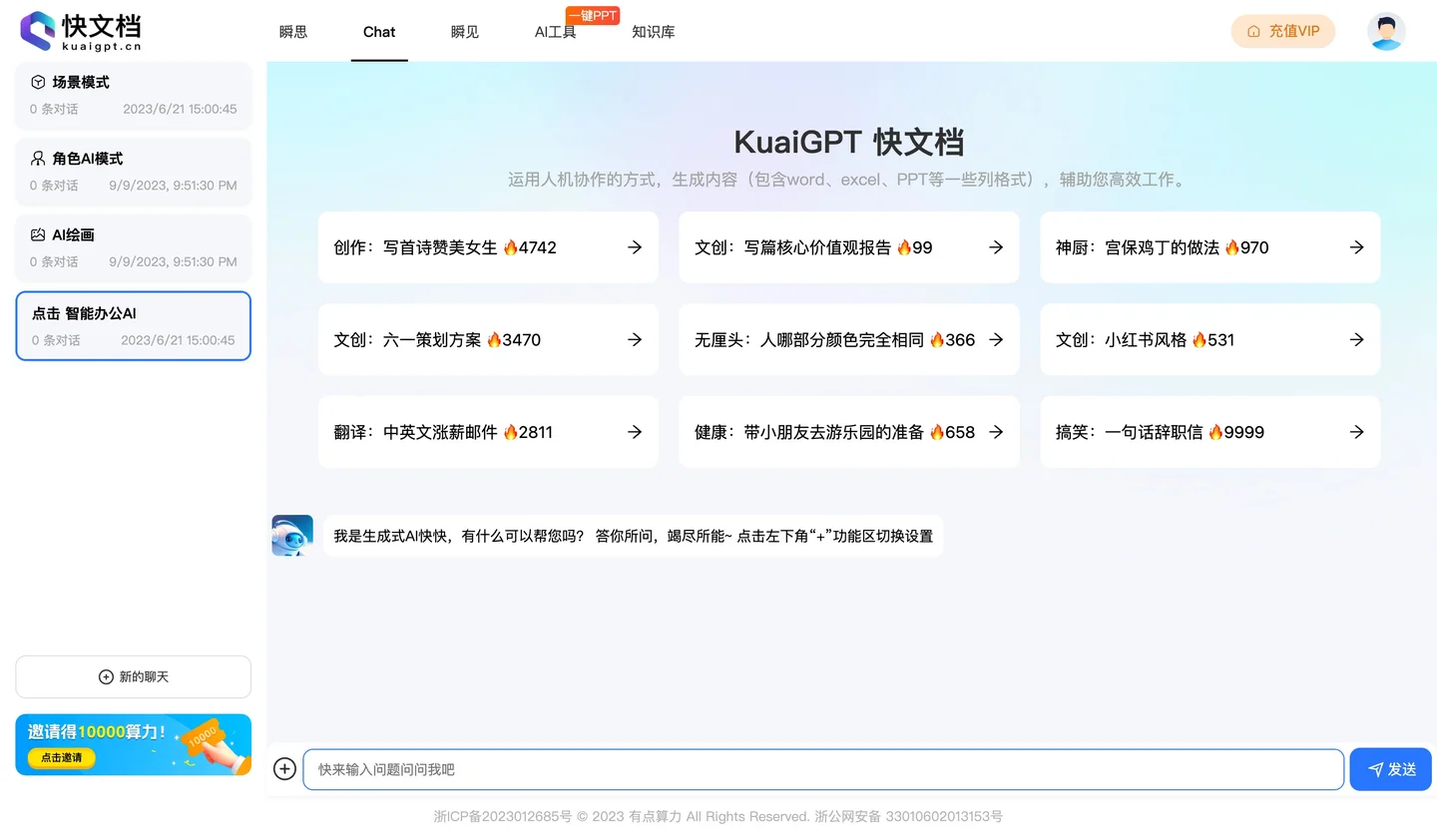Click the KuaiGPT 快文档 logo
The width and height of the screenshot is (1437, 837).
(81, 31)
